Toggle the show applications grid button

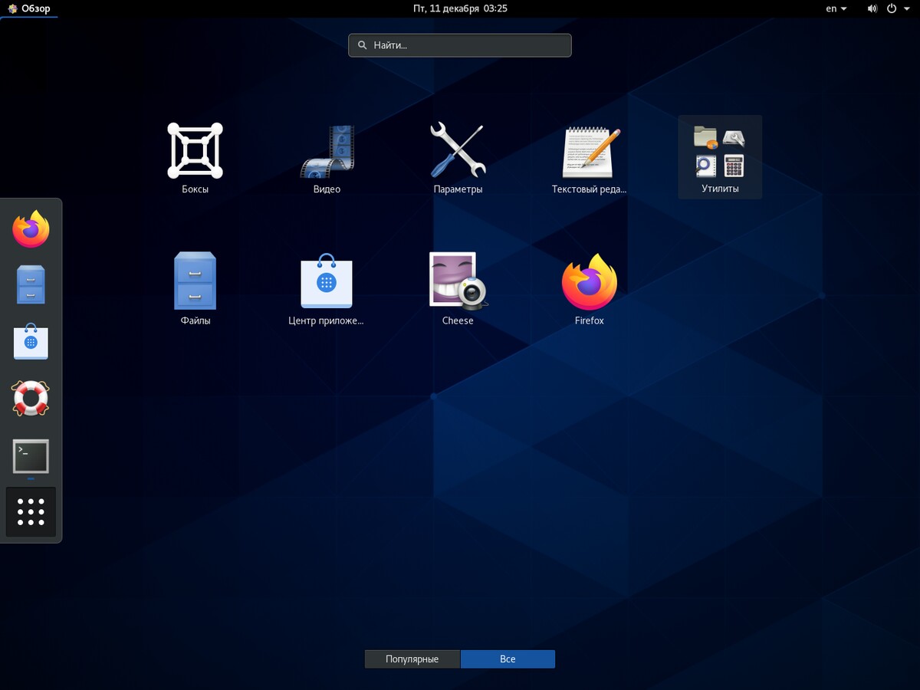point(31,511)
